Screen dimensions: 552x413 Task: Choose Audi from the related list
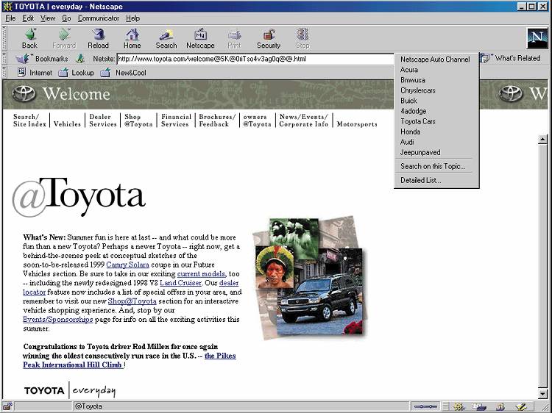(x=436, y=142)
